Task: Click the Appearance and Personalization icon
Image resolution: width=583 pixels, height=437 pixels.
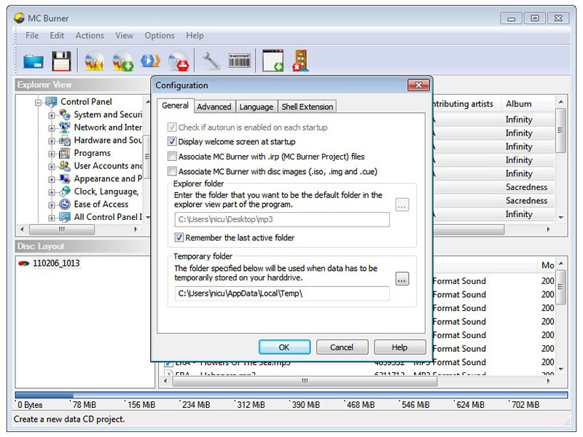Action: [x=65, y=178]
